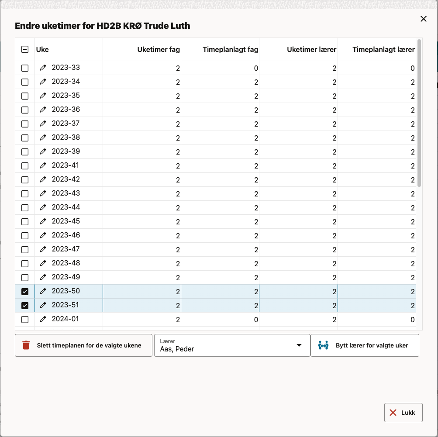Check the box for week 2023-34

25,82
